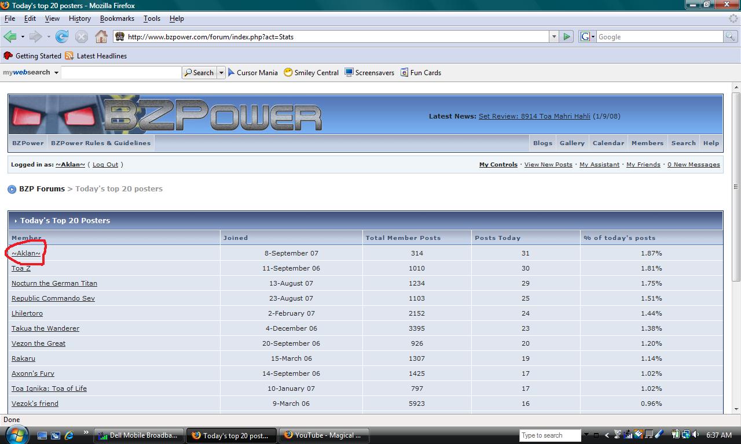Click the mywebsearch Search button
The image size is (741, 444).
[199, 73]
